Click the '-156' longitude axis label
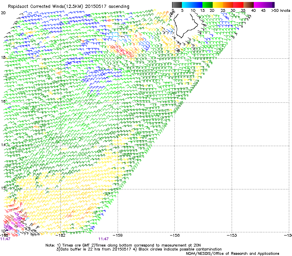 175,236
